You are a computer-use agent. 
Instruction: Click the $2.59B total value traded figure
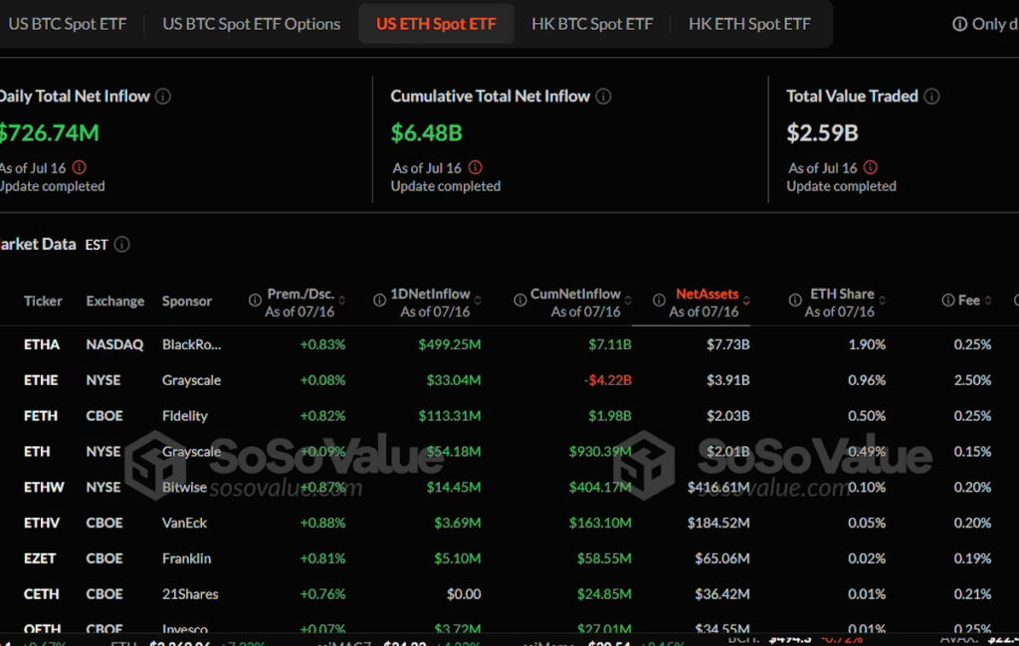[822, 133]
